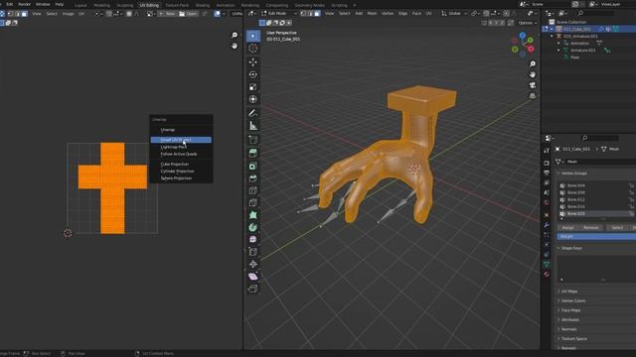This screenshot has width=636, height=357.
Task: Enable edge select mode in 3D viewport header
Action: pyautogui.click(x=310, y=13)
